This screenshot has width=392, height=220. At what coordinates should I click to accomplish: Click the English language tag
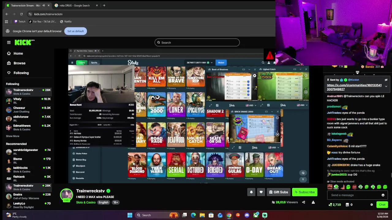pos(104,203)
